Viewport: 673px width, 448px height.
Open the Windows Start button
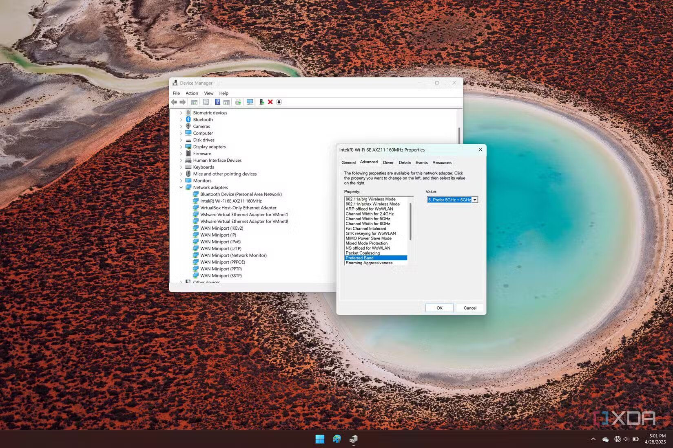tap(320, 439)
